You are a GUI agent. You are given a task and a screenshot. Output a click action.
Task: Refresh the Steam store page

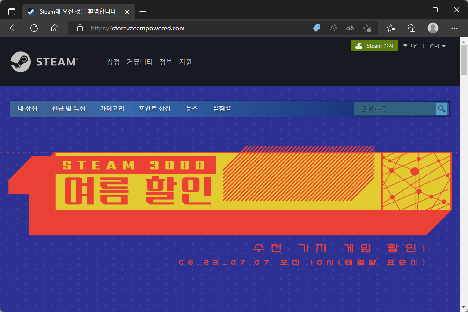tap(34, 28)
